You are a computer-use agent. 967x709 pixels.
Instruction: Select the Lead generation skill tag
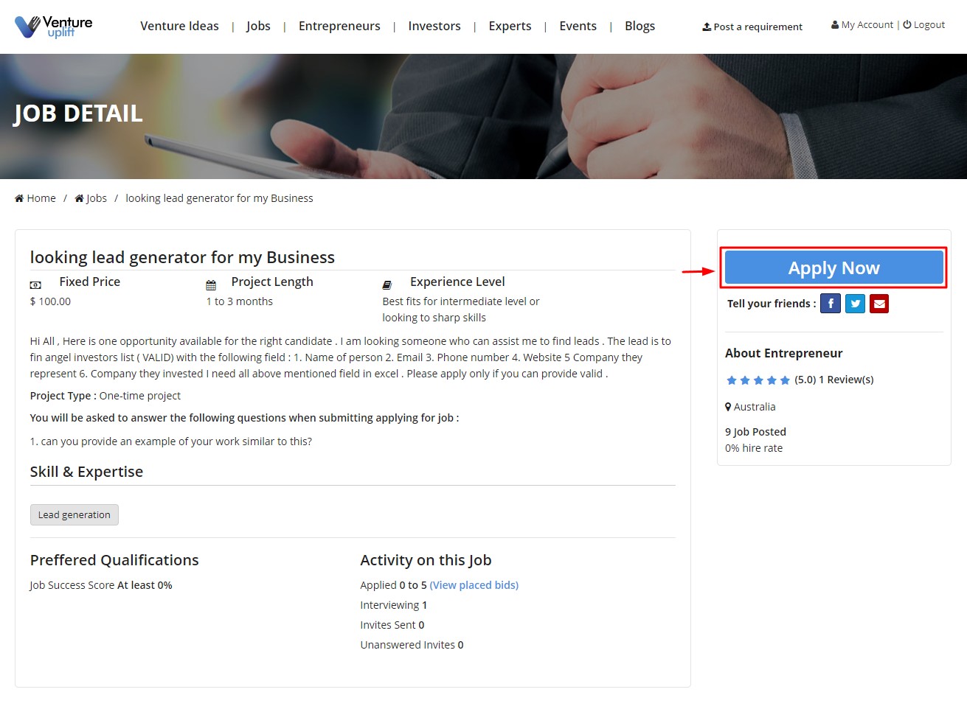[74, 515]
